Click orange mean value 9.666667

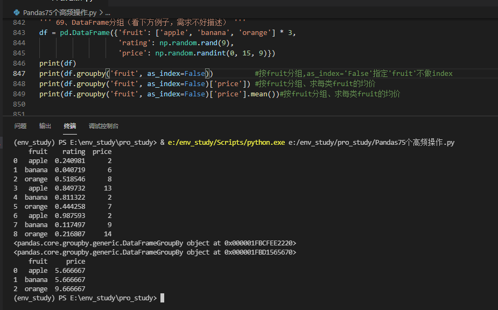pyautogui.click(x=70, y=289)
